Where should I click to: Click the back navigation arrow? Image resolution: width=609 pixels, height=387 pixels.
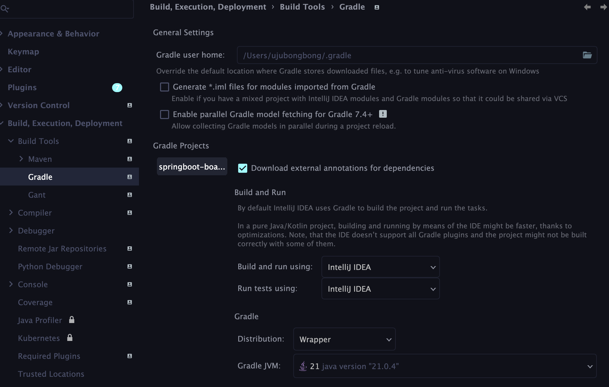click(x=587, y=7)
